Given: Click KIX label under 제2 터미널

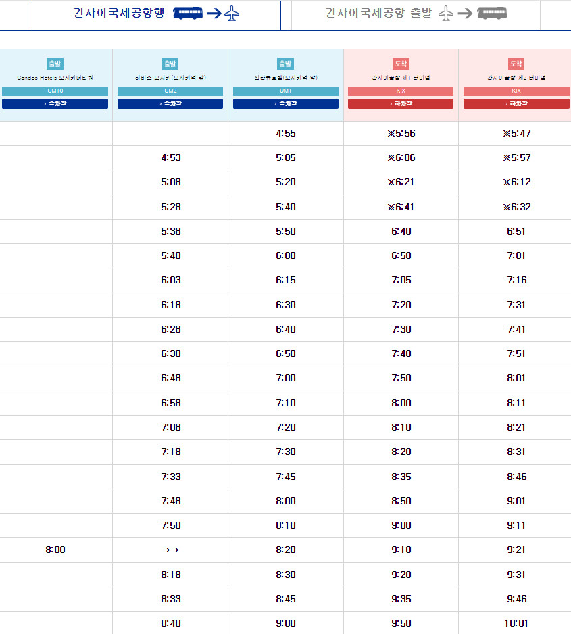Looking at the screenshot, I should click(516, 91).
